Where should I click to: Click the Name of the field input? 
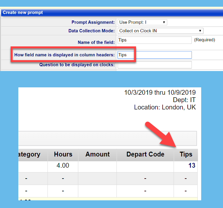155,40
